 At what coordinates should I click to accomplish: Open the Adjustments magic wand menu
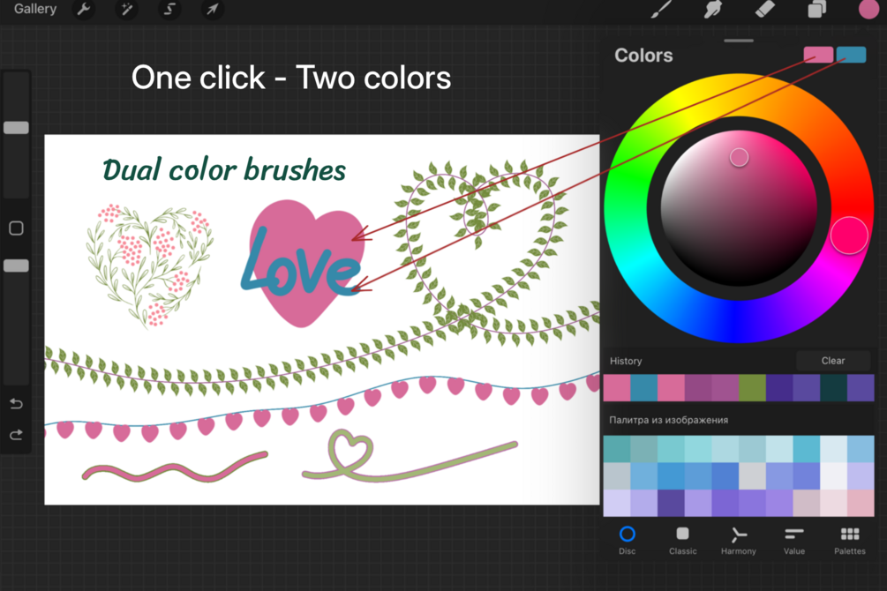pos(127,10)
